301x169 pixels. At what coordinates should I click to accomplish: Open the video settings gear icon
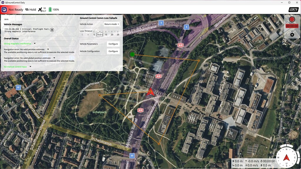(292, 35)
